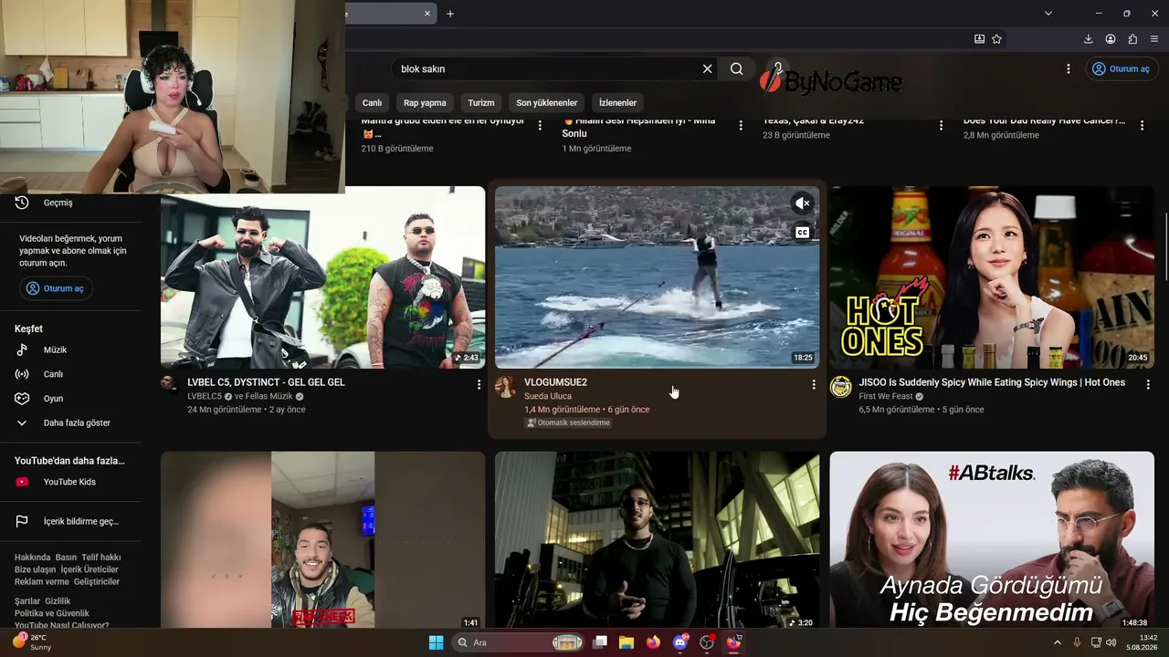The width and height of the screenshot is (1169, 657).
Task: Select the 'Son yüklenenler' filter chip
Action: (x=547, y=103)
